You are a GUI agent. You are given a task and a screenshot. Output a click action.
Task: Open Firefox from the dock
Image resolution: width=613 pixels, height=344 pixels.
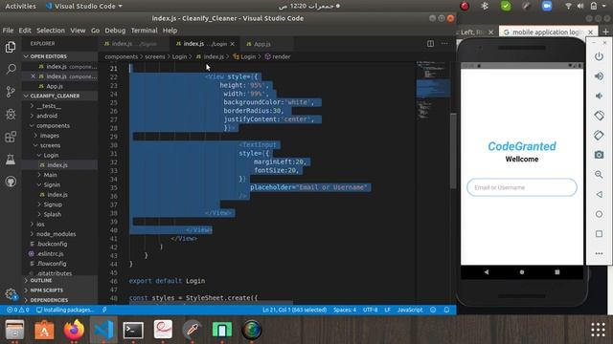[74, 330]
